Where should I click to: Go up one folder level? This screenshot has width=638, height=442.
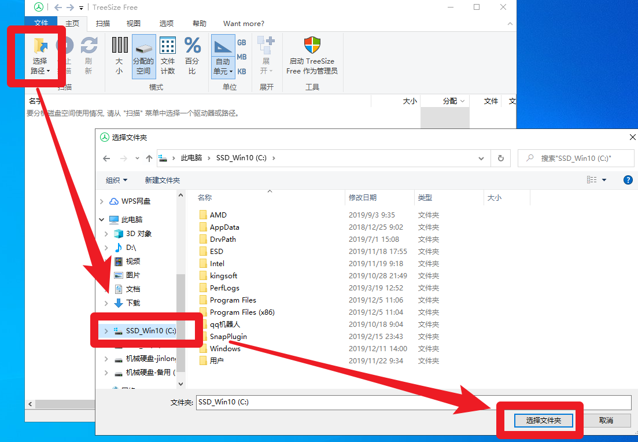point(149,159)
